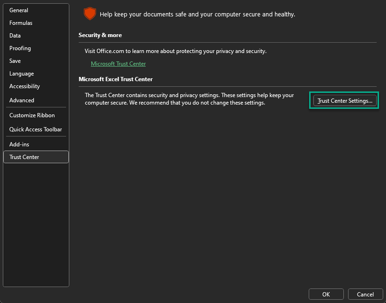Click the 'Security & more' section heading

(x=100, y=35)
